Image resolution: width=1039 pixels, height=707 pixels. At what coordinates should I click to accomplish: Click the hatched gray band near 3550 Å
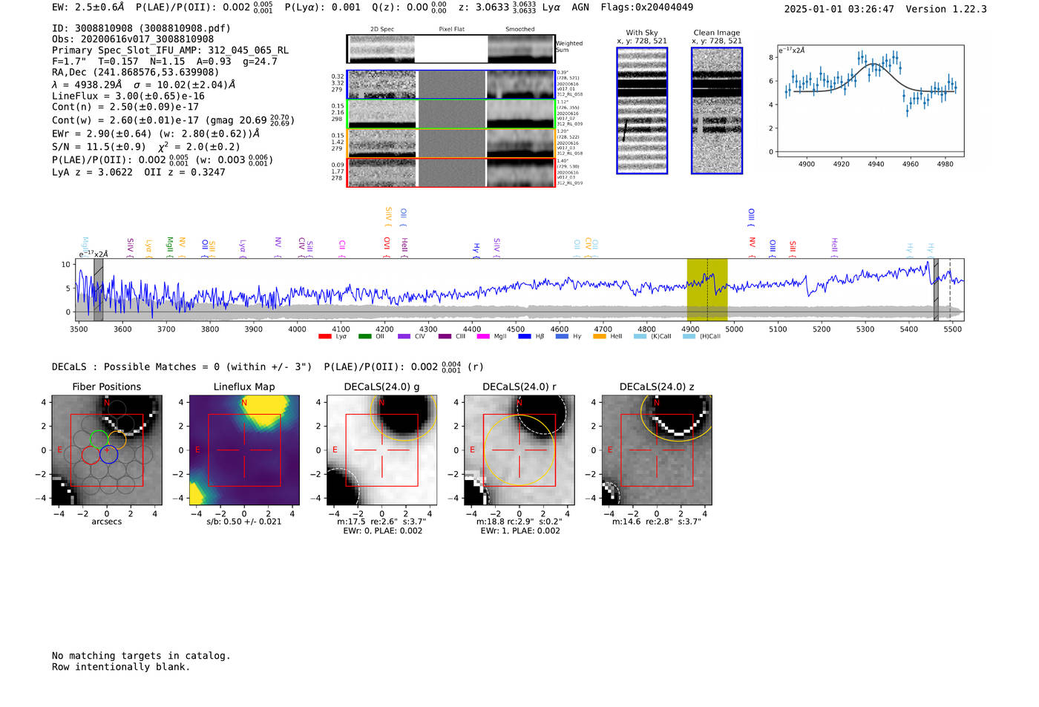[98, 290]
